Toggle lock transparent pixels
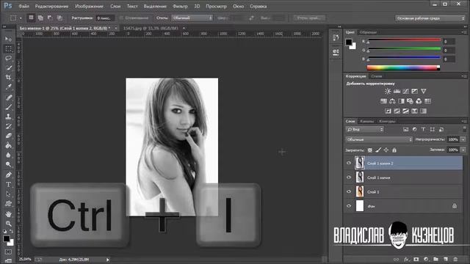 [370, 150]
